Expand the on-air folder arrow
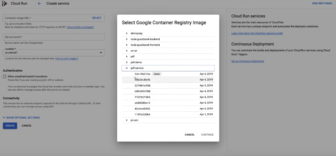336x156 pixels. click(x=127, y=51)
